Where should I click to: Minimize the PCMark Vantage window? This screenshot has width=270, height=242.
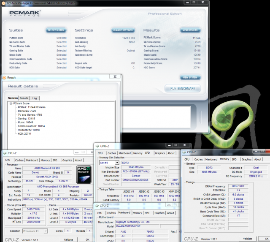tap(187, 3)
